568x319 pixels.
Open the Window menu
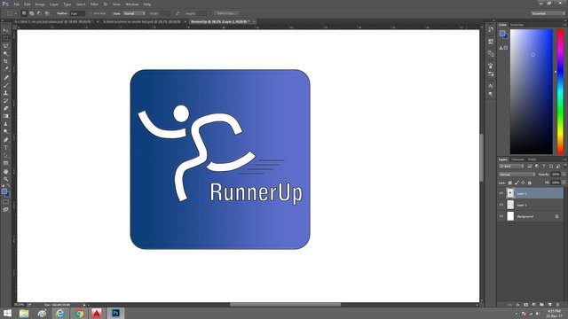132,4
